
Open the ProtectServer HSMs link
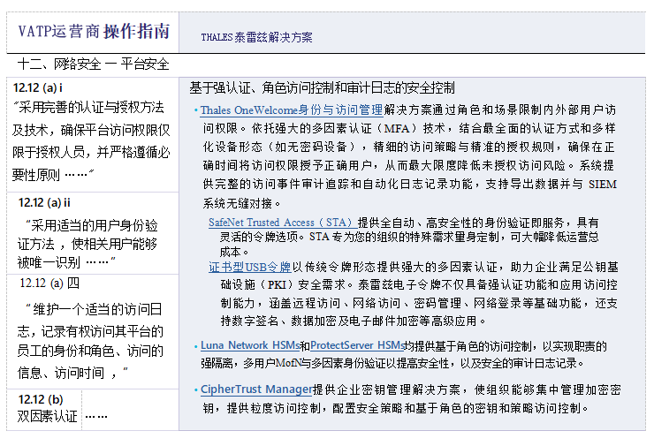click(x=357, y=345)
